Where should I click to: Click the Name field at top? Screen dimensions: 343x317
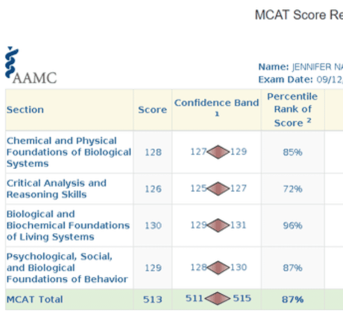pyautogui.click(x=300, y=67)
